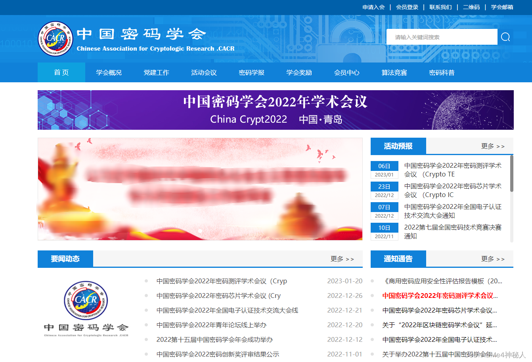Image resolution: width=532 pixels, height=362 pixels.
Task: Open 联系我们 link in top bar
Action: click(440, 7)
